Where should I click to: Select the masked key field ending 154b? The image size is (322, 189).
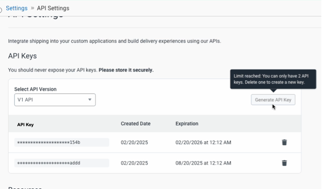point(62,142)
